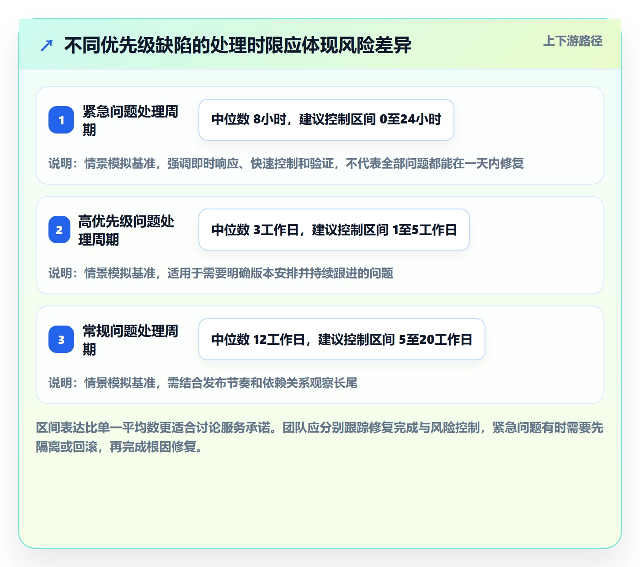Select the 常规问题处理周期 title
This screenshot has height=567, width=640.
pos(130,340)
